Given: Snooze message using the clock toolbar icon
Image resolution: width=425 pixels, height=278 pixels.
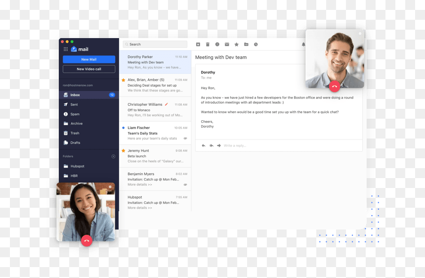Looking at the screenshot, I should [256, 44].
